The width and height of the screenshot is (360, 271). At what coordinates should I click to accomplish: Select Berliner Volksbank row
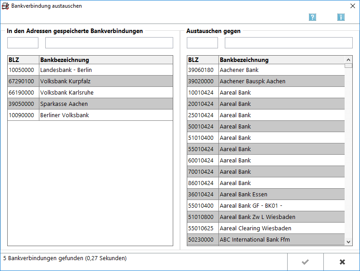[90, 115]
